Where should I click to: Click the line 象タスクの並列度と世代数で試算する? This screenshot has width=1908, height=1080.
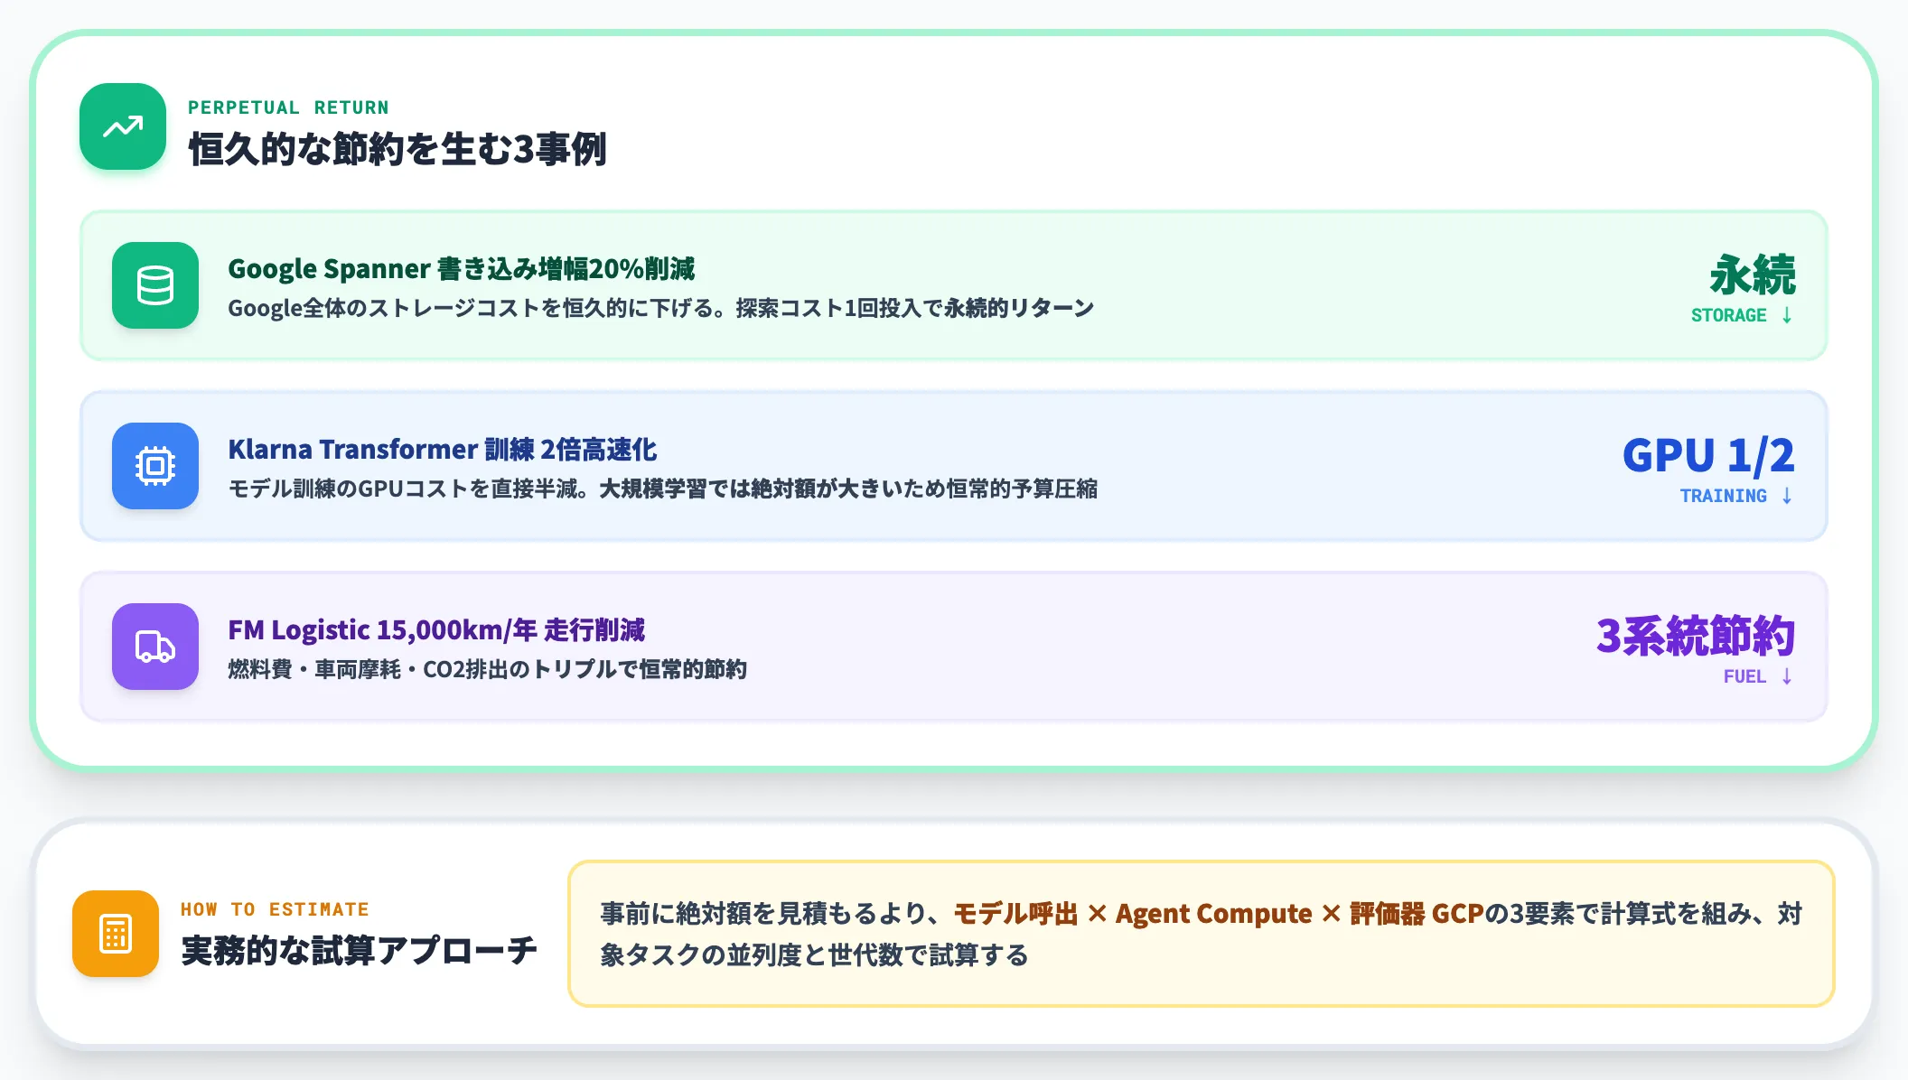tap(815, 955)
